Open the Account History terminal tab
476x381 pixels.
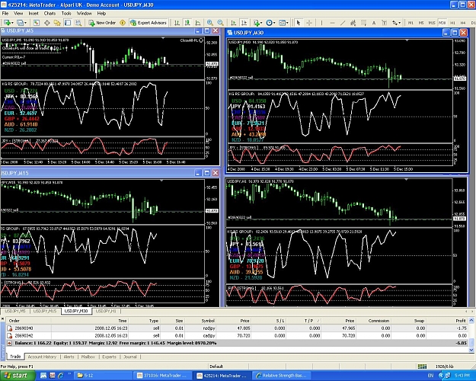[42, 357]
